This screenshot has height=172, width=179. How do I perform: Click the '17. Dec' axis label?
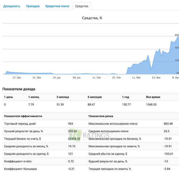(17, 78)
